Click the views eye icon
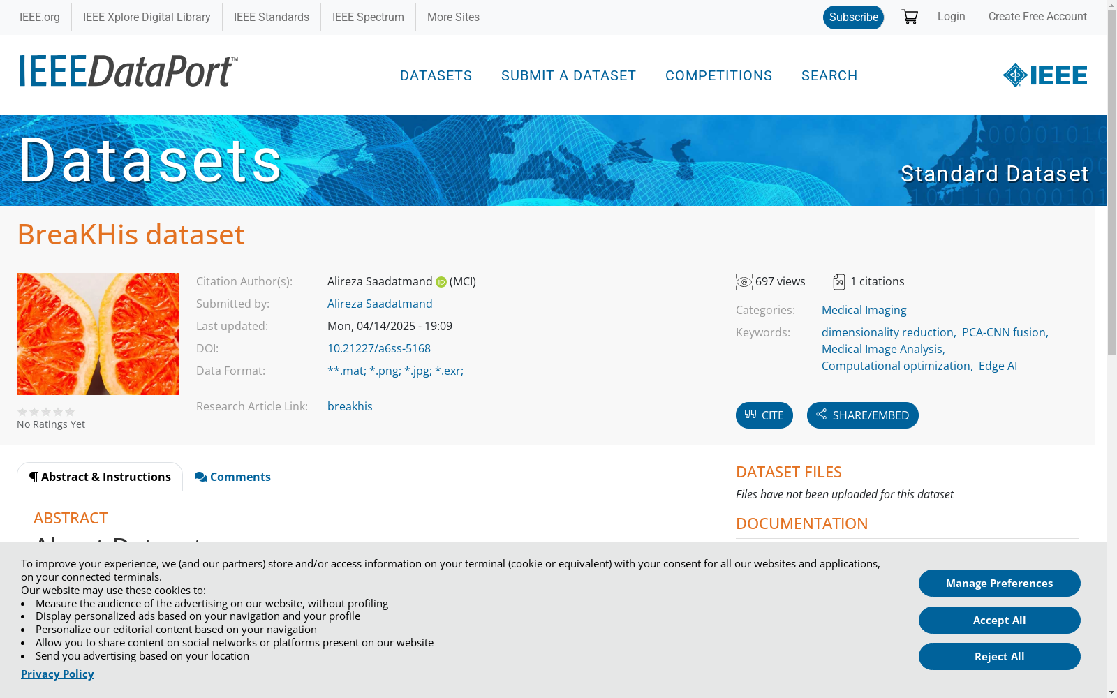Viewport: 1117px width, 698px height. pos(744,282)
